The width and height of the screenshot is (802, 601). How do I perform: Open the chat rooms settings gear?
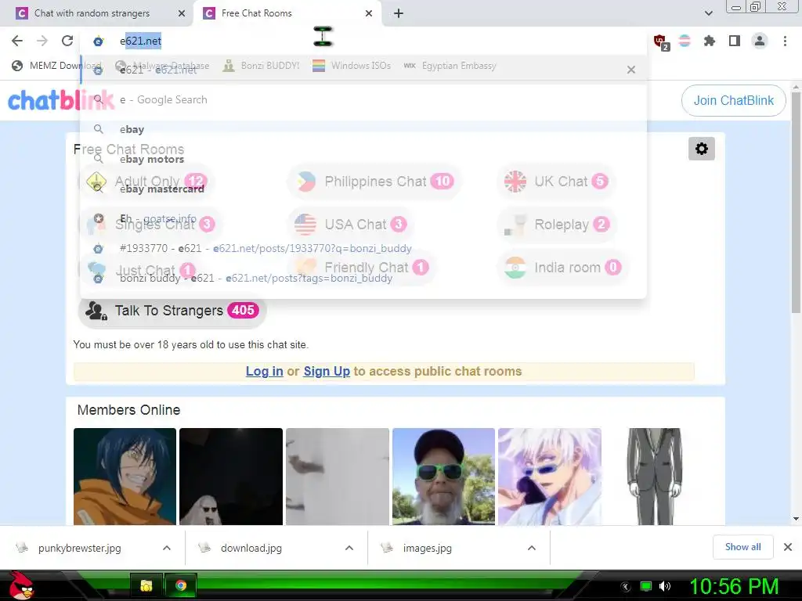pos(701,149)
